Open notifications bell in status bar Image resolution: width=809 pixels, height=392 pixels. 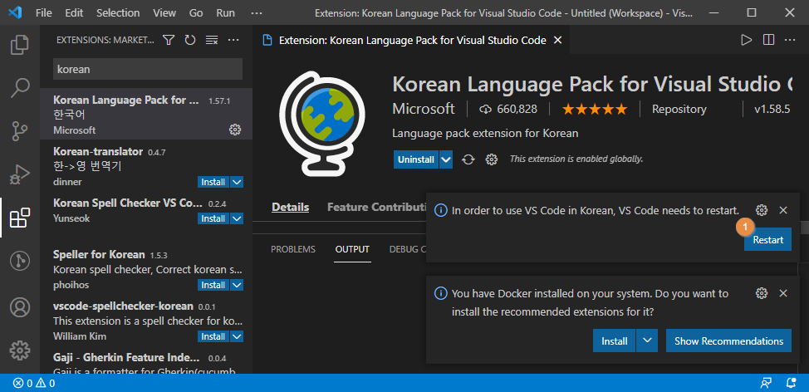click(791, 383)
